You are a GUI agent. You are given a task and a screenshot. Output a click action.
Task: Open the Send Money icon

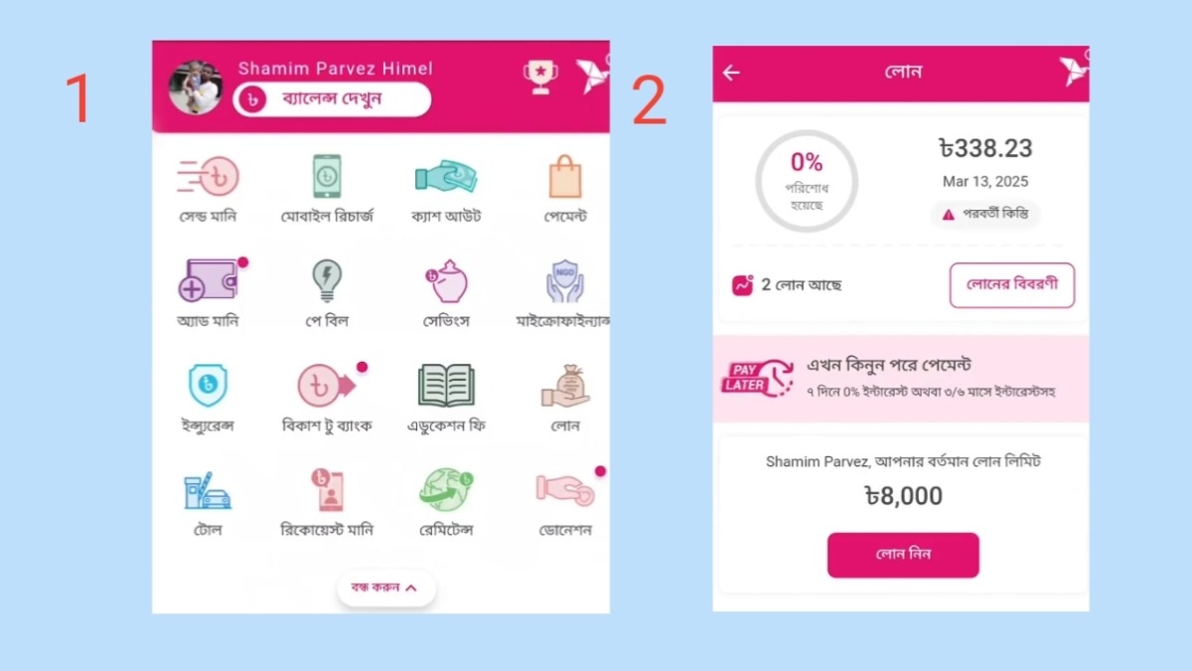click(x=209, y=177)
